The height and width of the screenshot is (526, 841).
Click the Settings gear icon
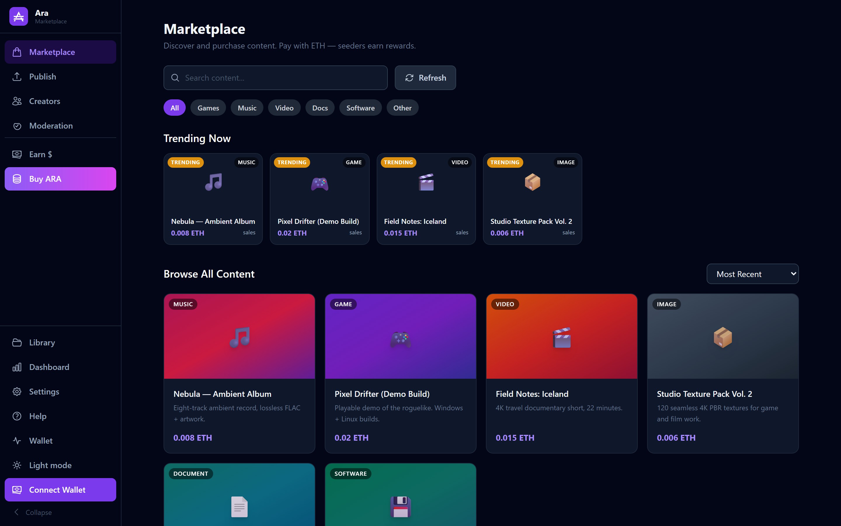(17, 392)
